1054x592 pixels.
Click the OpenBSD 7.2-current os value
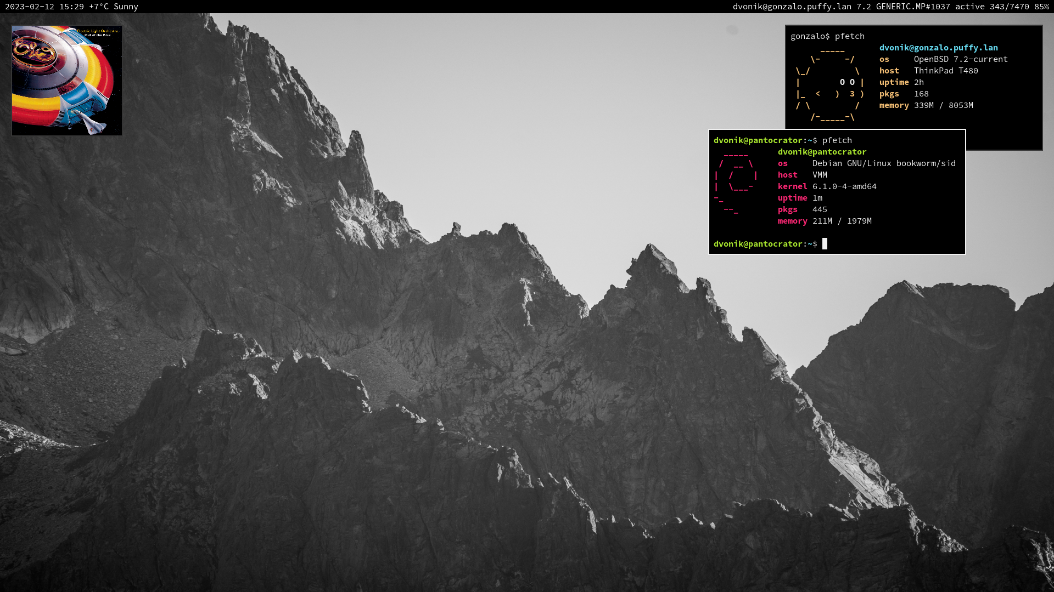pos(960,59)
